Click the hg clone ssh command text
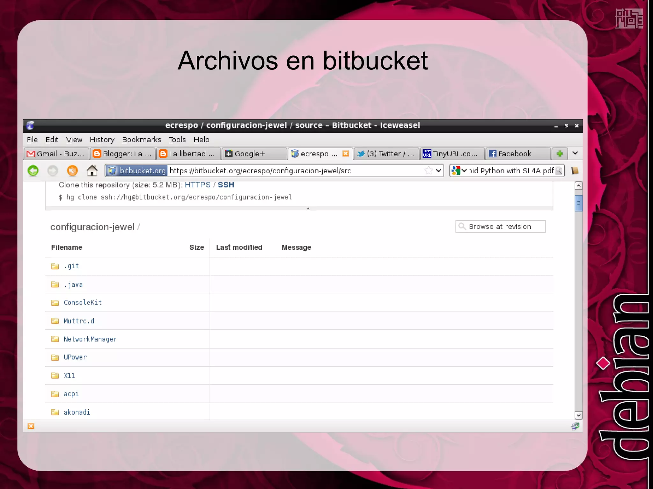The width and height of the screenshot is (653, 489). pyautogui.click(x=175, y=197)
